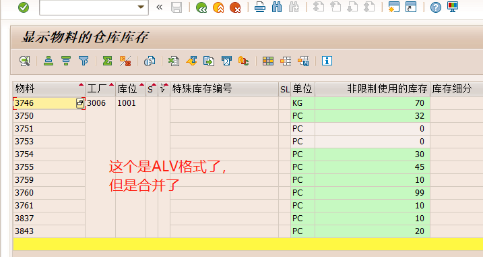Jump to the last page icon
The height and width of the screenshot is (257, 483).
tap(369, 7)
